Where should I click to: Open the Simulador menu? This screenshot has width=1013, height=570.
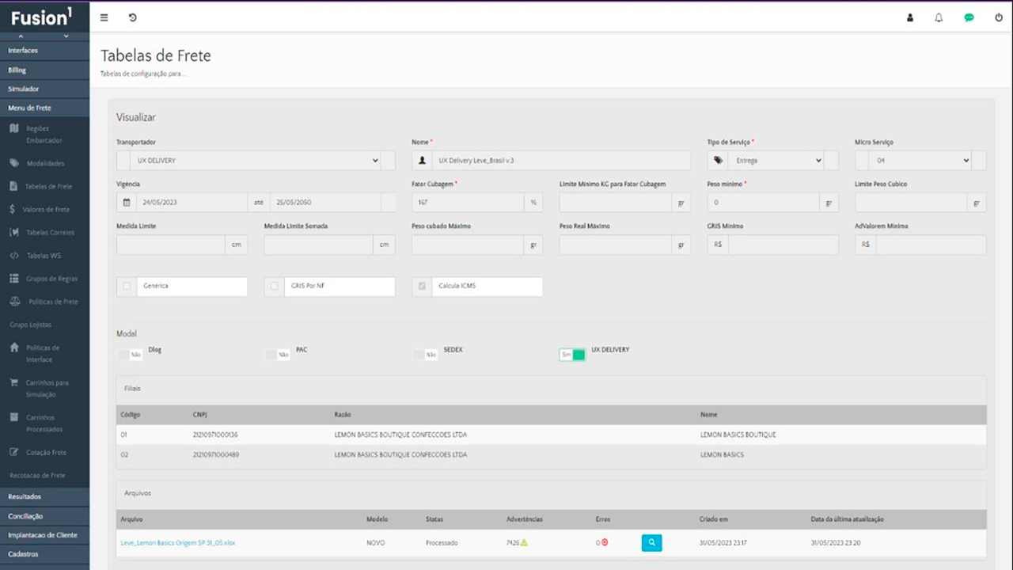point(44,89)
